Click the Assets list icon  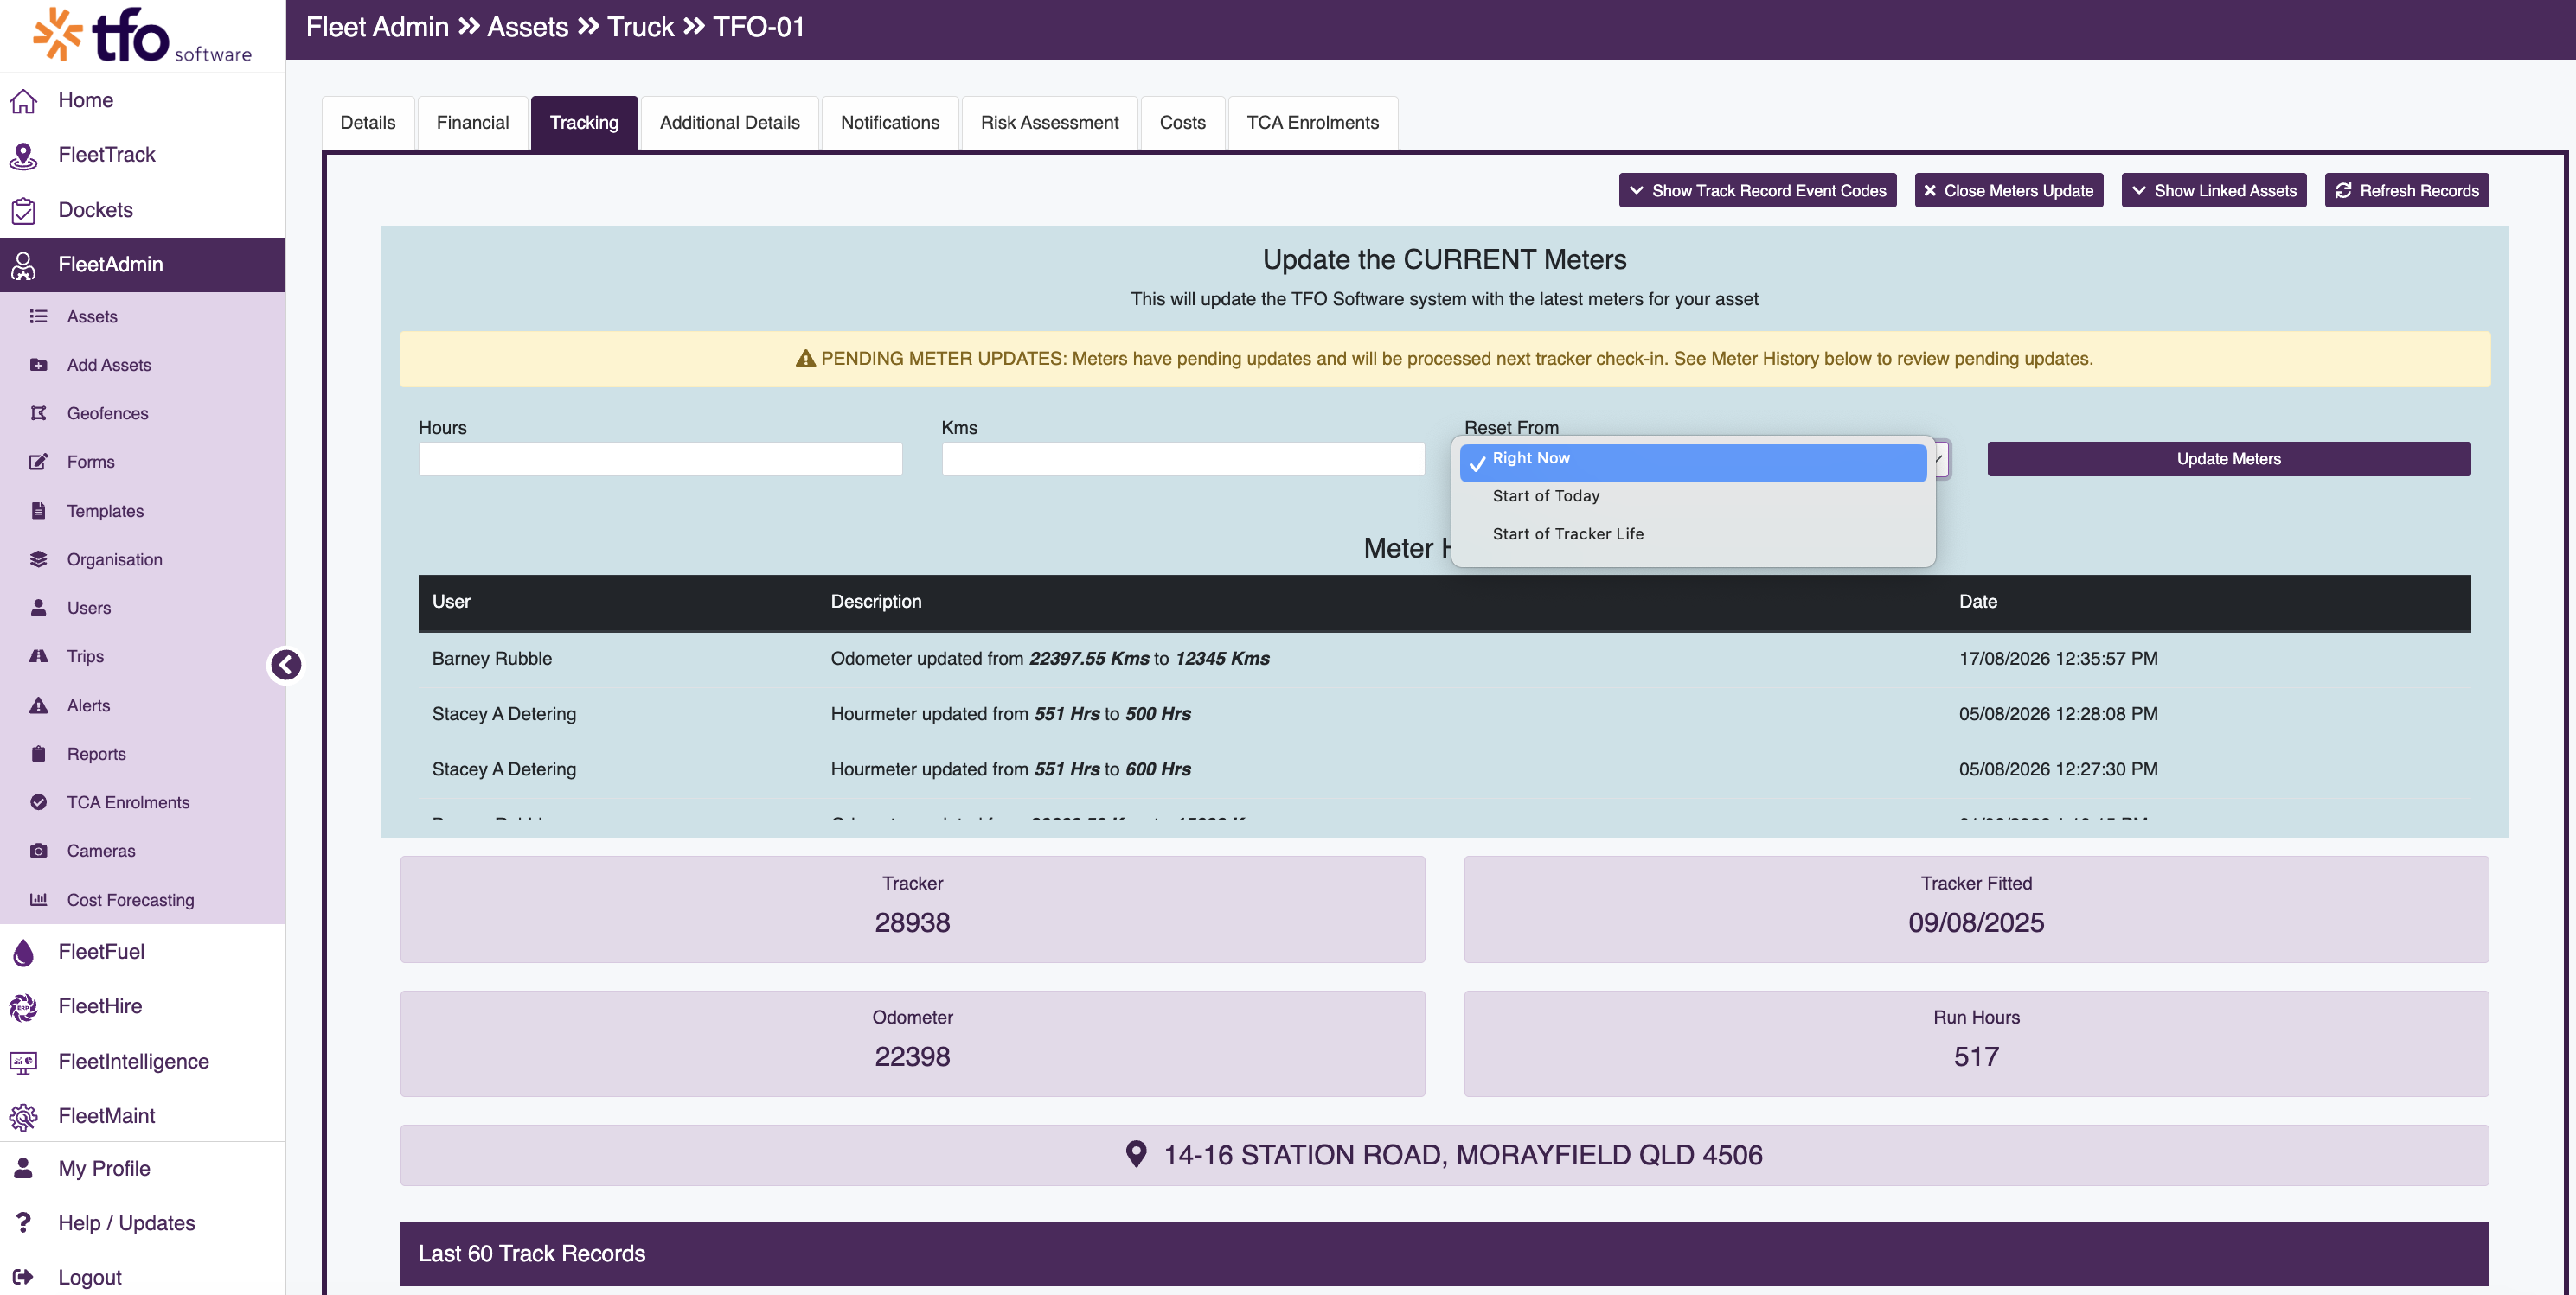pyautogui.click(x=39, y=316)
